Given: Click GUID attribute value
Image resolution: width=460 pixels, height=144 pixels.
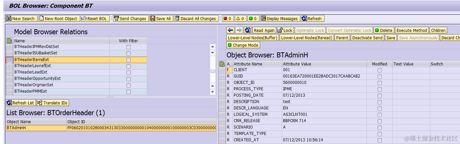Looking at the screenshot, I should [321, 76].
